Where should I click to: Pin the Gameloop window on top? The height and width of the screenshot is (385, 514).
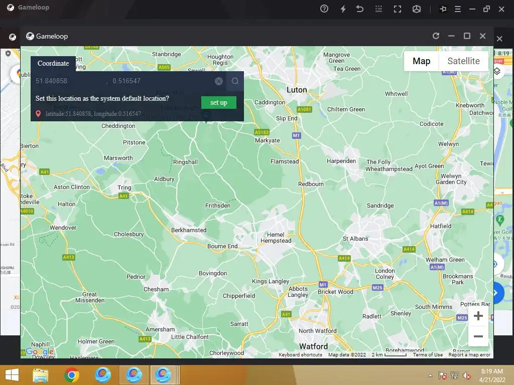point(443,9)
